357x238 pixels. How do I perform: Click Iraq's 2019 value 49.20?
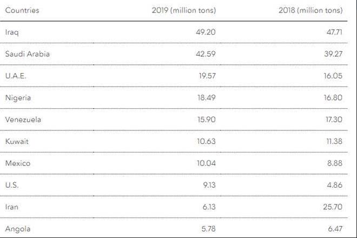(206, 32)
